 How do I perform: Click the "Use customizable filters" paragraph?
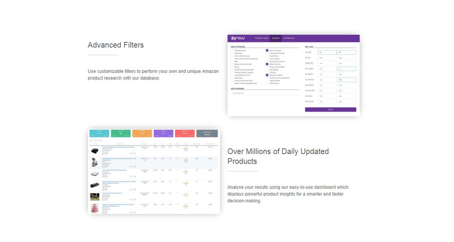point(153,75)
